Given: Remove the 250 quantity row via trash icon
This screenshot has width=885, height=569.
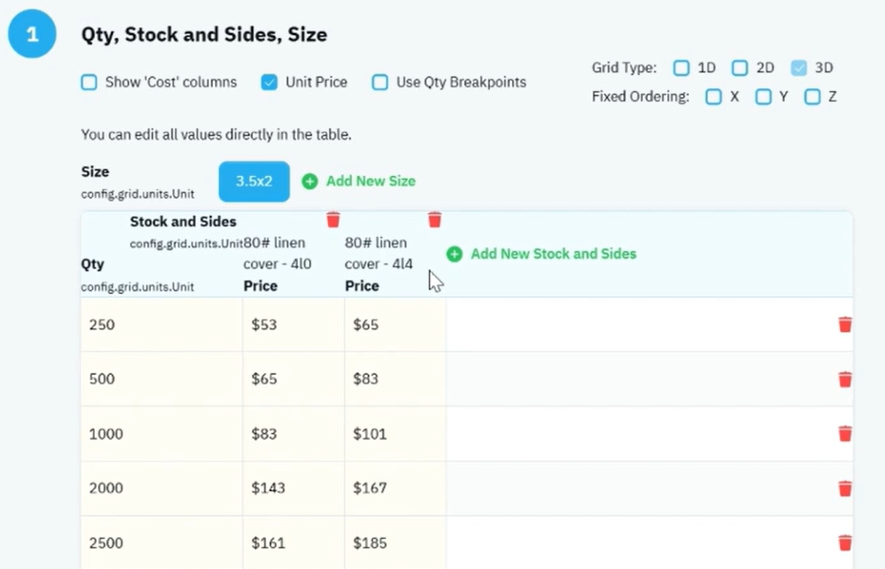Looking at the screenshot, I should [844, 324].
